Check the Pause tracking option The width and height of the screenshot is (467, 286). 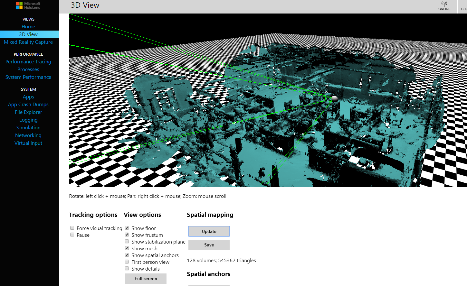click(x=72, y=235)
